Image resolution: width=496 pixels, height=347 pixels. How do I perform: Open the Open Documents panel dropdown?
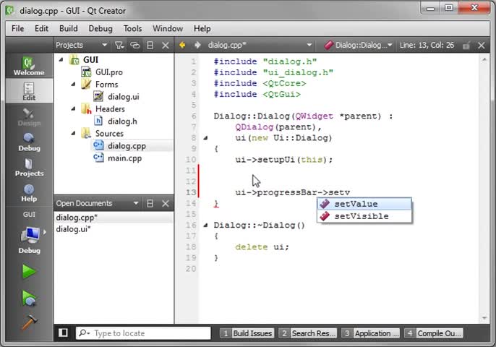136,203
